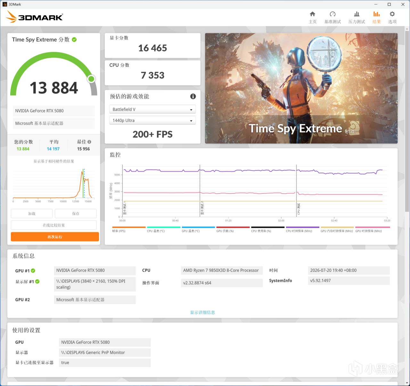Click the 保存 save button
Screen dimensions: 410x386
click(76, 214)
